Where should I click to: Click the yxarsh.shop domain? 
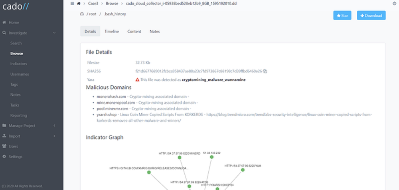pos(107,115)
